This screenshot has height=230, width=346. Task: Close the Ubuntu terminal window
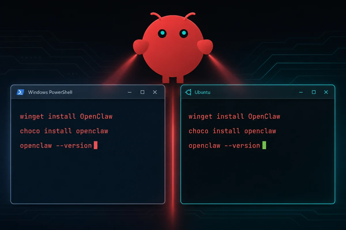click(x=326, y=92)
